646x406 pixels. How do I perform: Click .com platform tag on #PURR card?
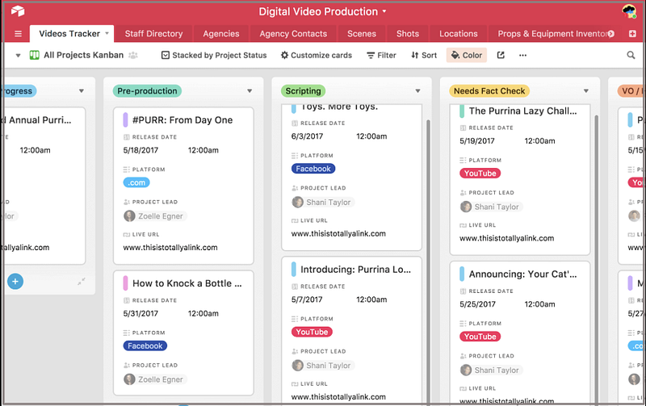pos(136,182)
